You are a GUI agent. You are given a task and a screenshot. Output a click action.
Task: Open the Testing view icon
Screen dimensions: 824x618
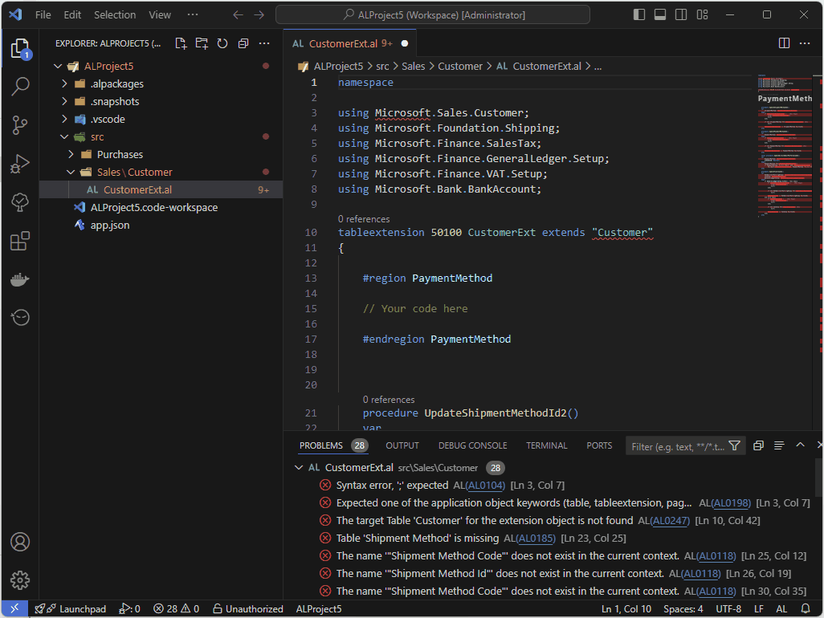(20, 202)
